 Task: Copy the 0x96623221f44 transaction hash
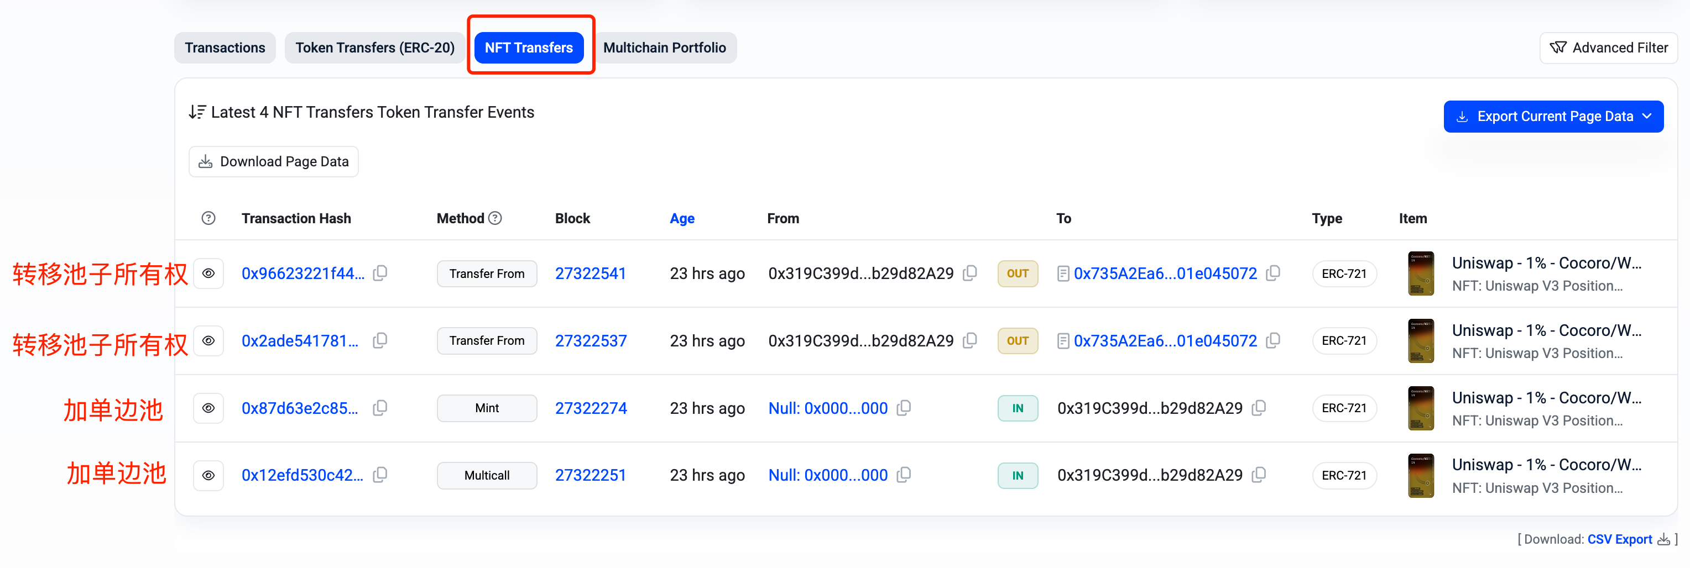pos(380,273)
